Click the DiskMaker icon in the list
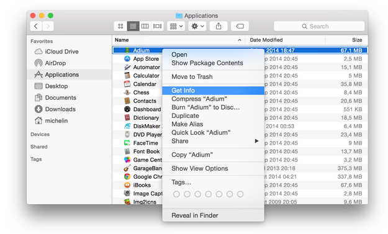 pos(127,126)
